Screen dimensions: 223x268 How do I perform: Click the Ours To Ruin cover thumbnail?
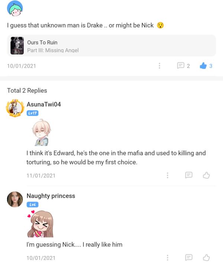17,46
